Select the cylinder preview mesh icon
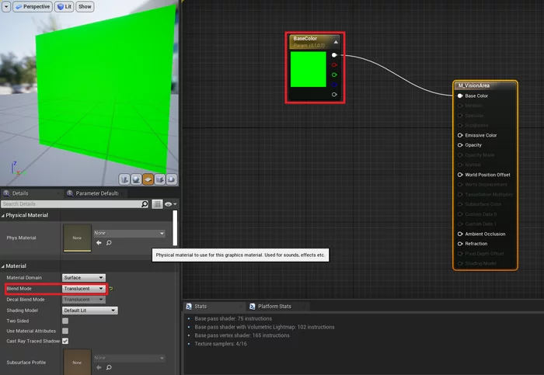The width and height of the screenshot is (544, 375). point(124,179)
